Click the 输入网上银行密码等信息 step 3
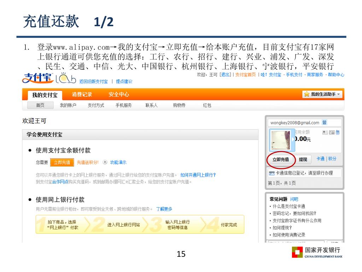362x272 pixels. click(x=177, y=225)
